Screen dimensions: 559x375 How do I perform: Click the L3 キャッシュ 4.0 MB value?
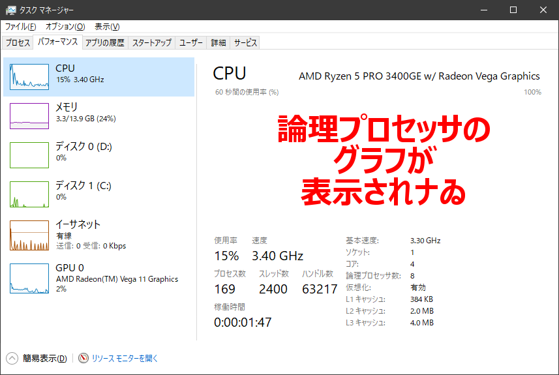pos(422,323)
